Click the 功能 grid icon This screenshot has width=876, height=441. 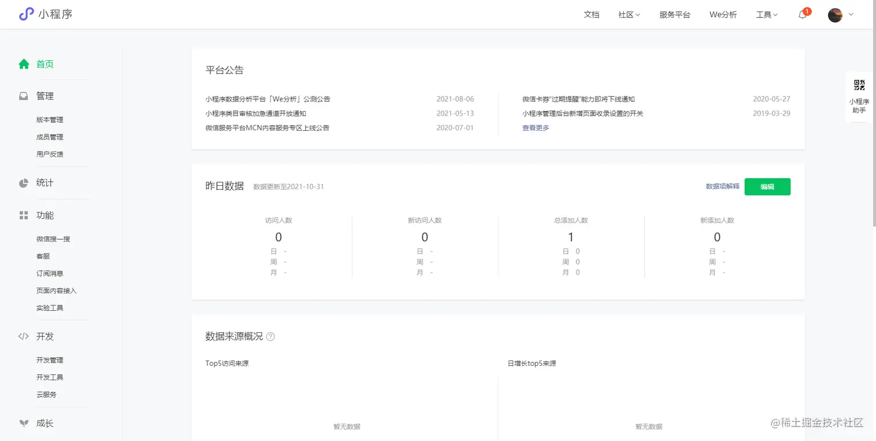[24, 215]
